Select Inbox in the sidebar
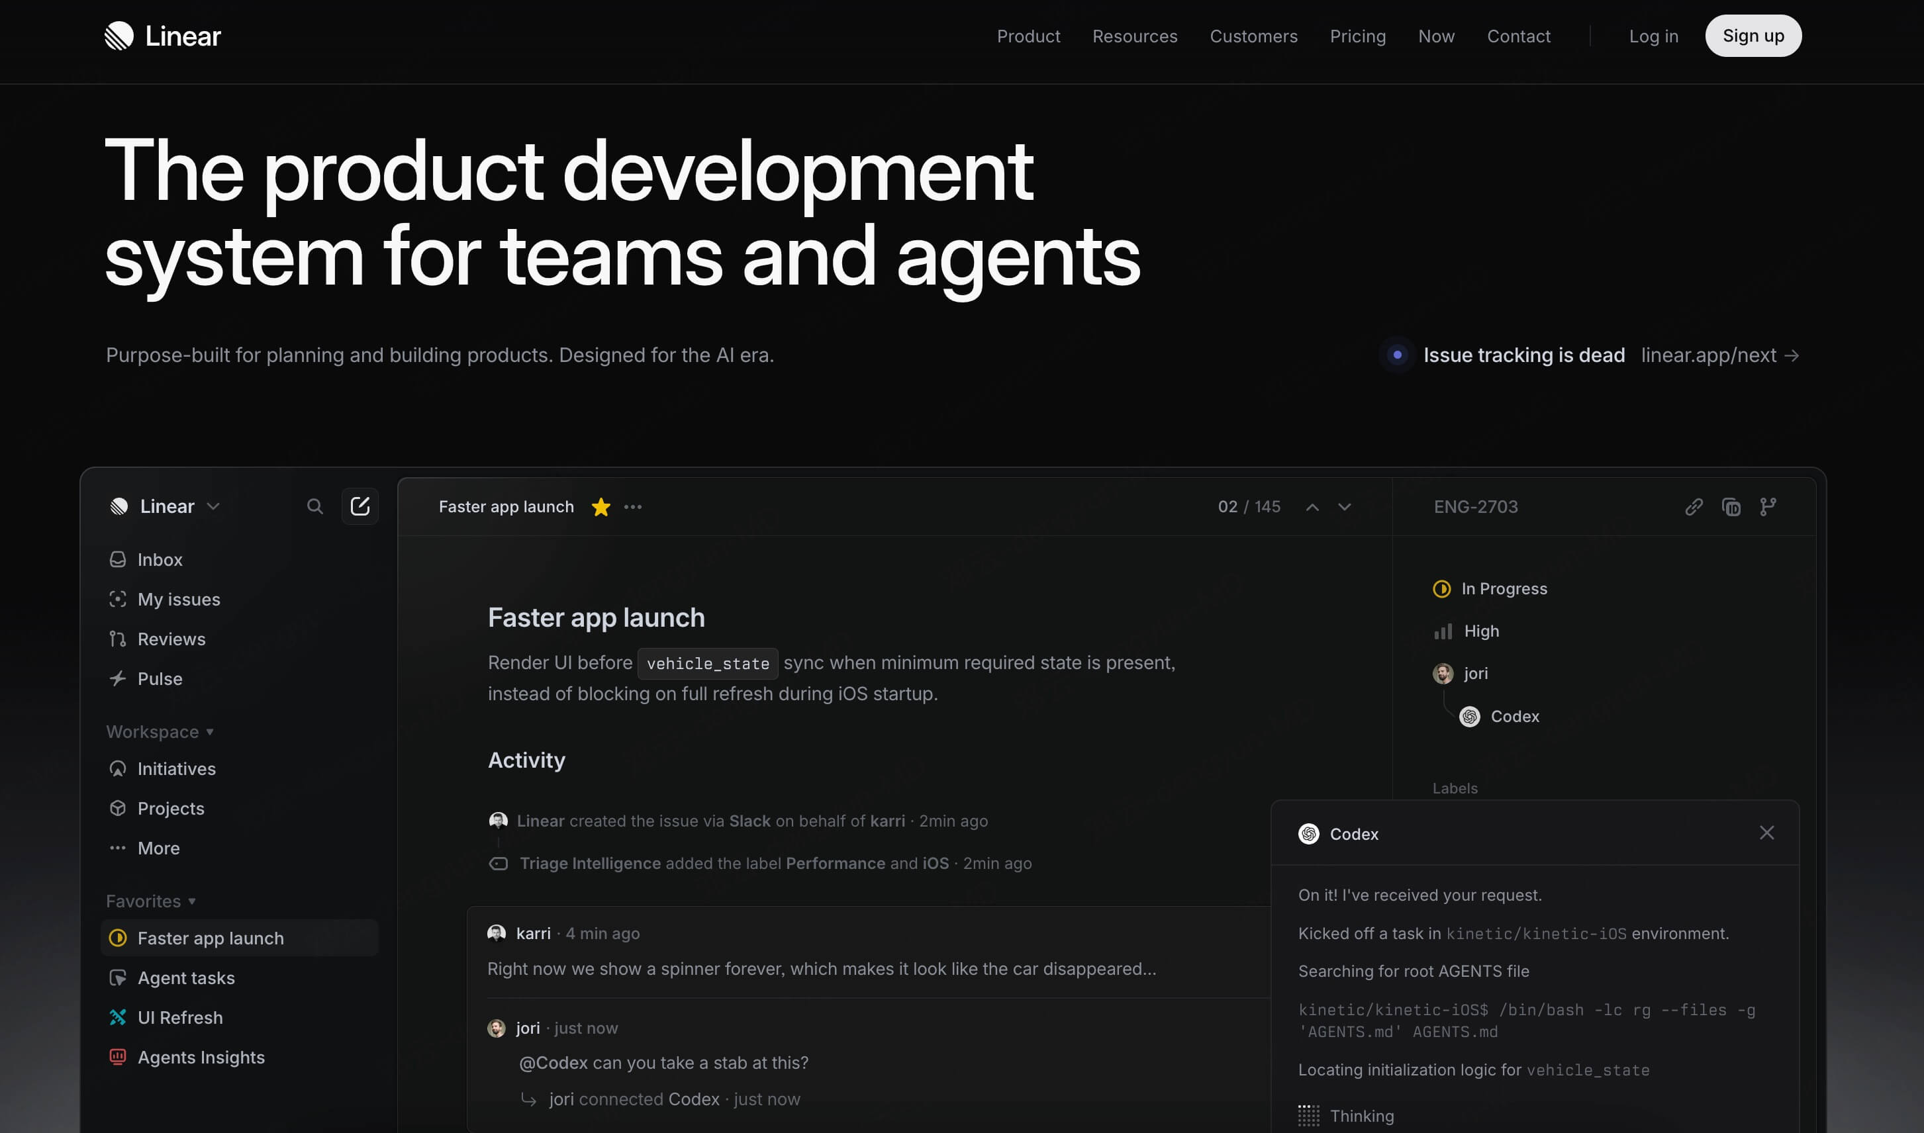1924x1133 pixels. pyautogui.click(x=239, y=560)
